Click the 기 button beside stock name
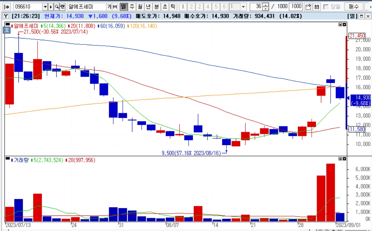 click(x=109, y=7)
